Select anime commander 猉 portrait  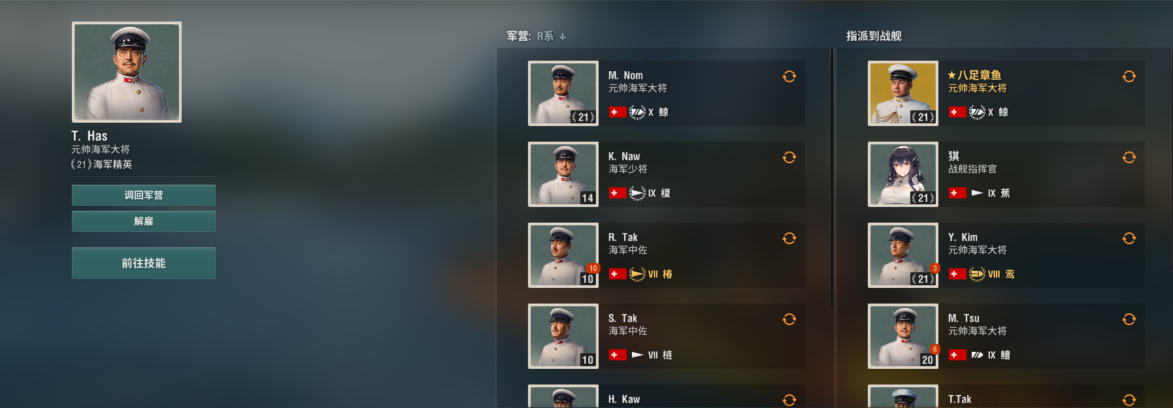(903, 174)
